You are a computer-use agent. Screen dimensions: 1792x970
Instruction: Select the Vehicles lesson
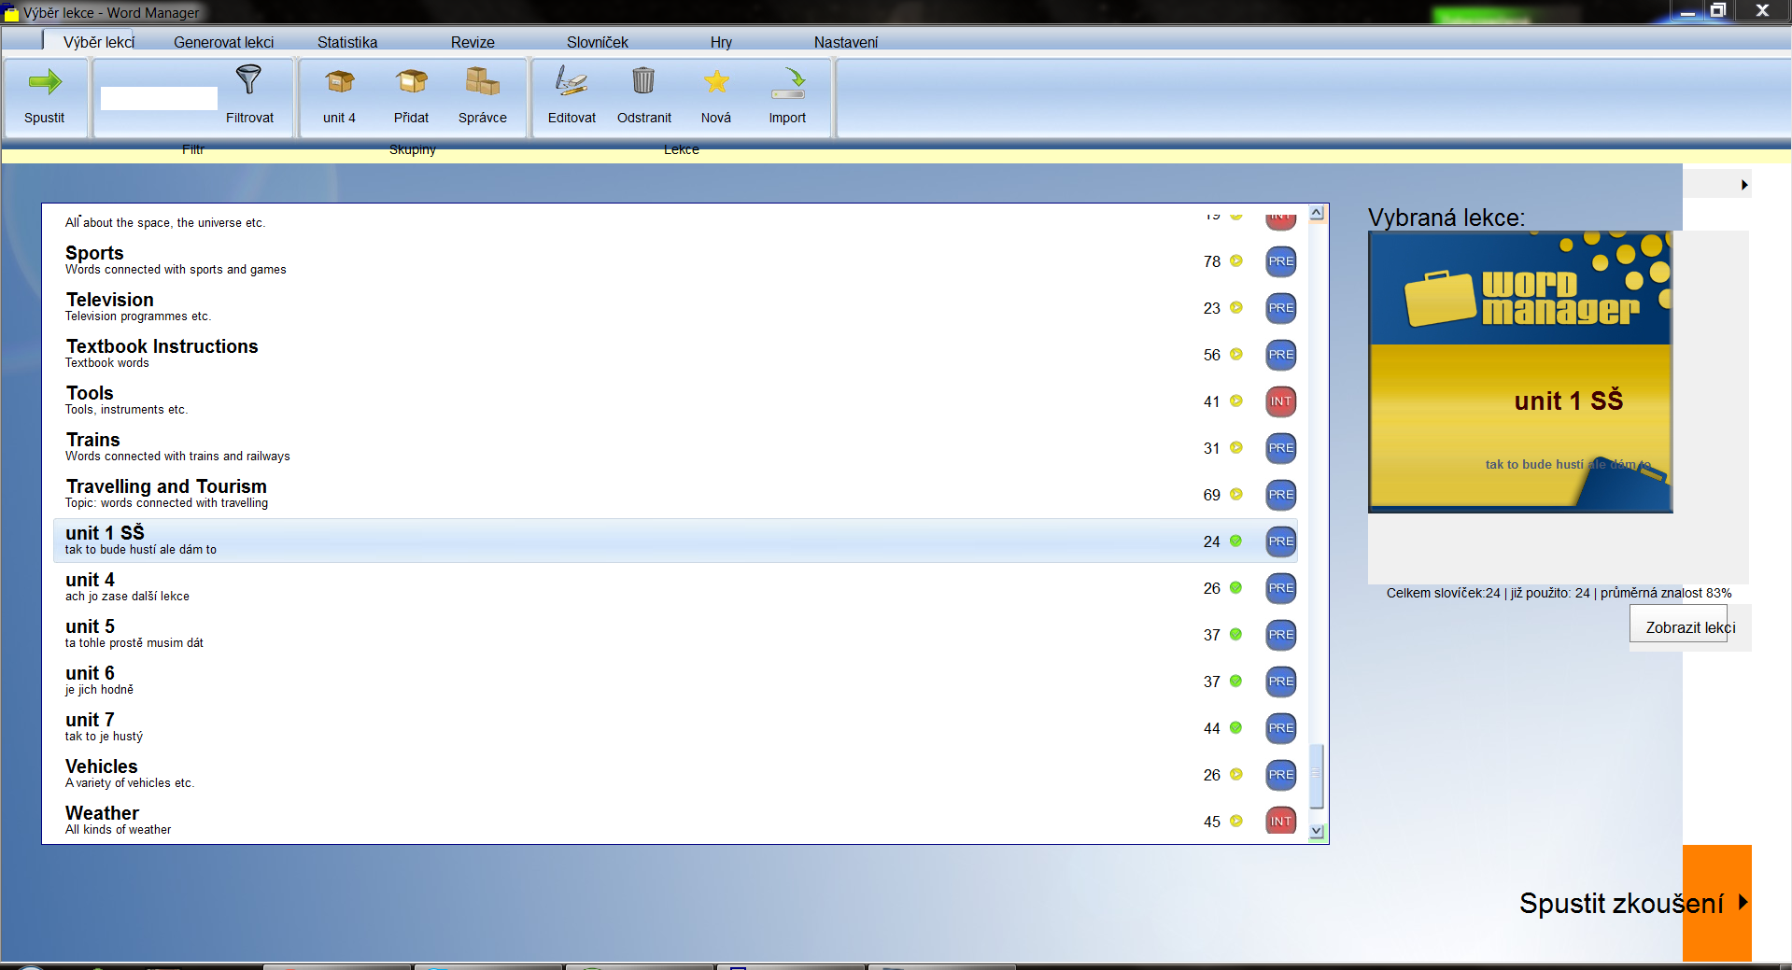coord(674,774)
